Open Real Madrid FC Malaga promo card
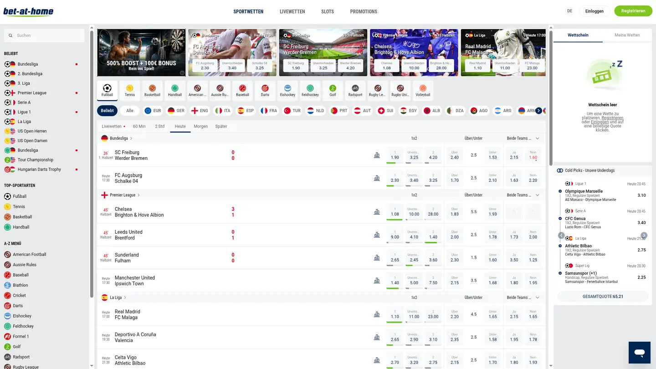The image size is (656, 369). pyautogui.click(x=503, y=52)
